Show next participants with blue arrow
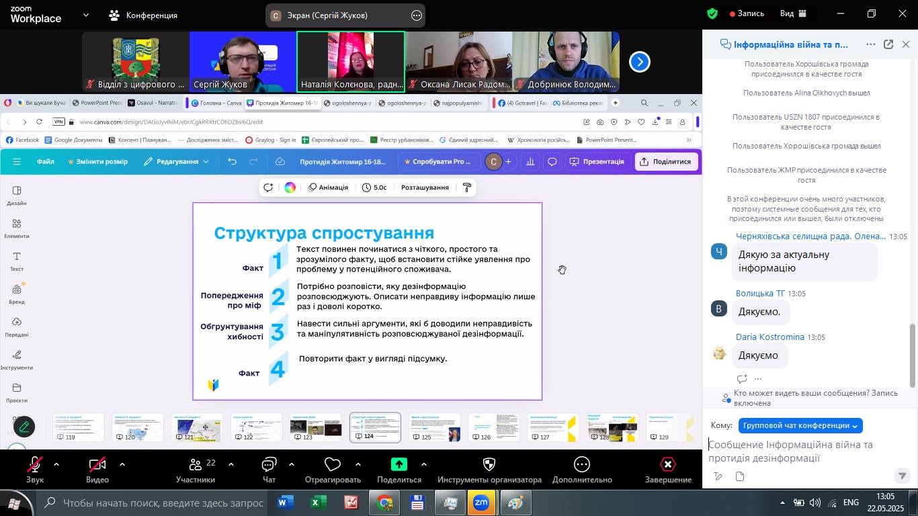Viewport: 918px width, 516px height. [640, 62]
